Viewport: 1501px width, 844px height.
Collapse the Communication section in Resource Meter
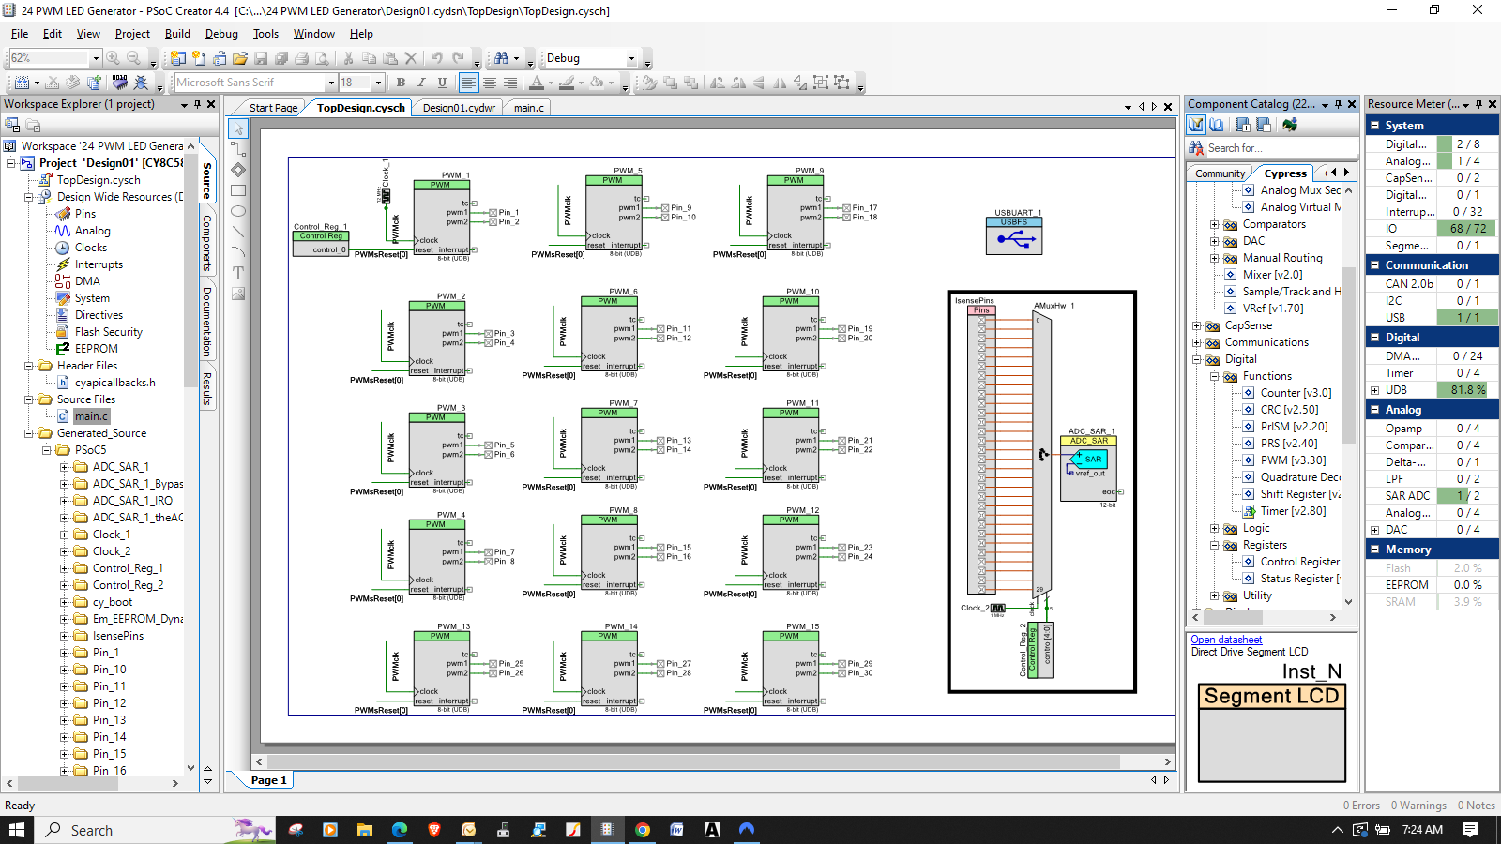pyautogui.click(x=1374, y=265)
